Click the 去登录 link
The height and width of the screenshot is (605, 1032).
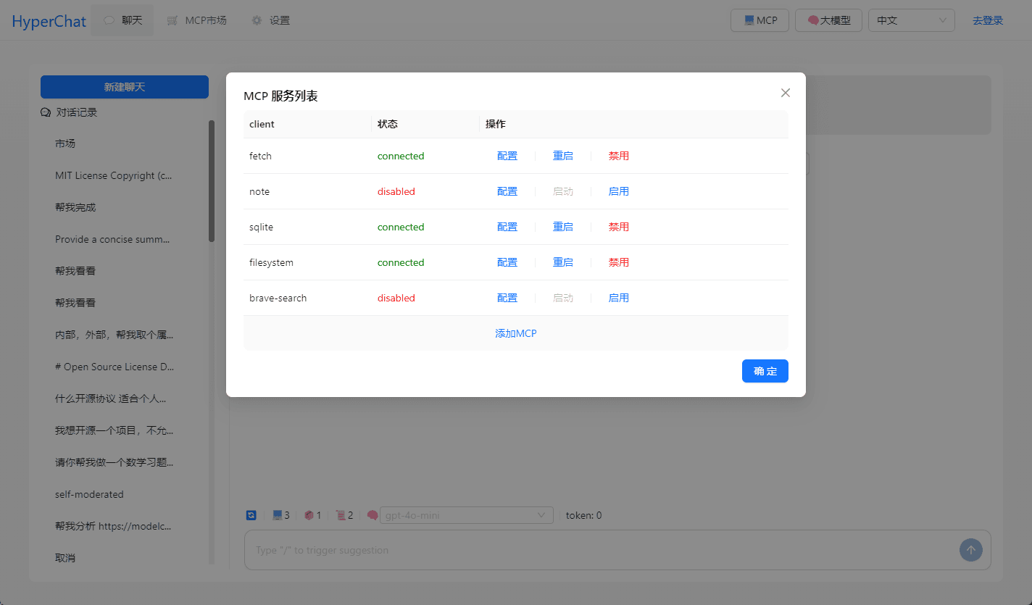pos(988,20)
